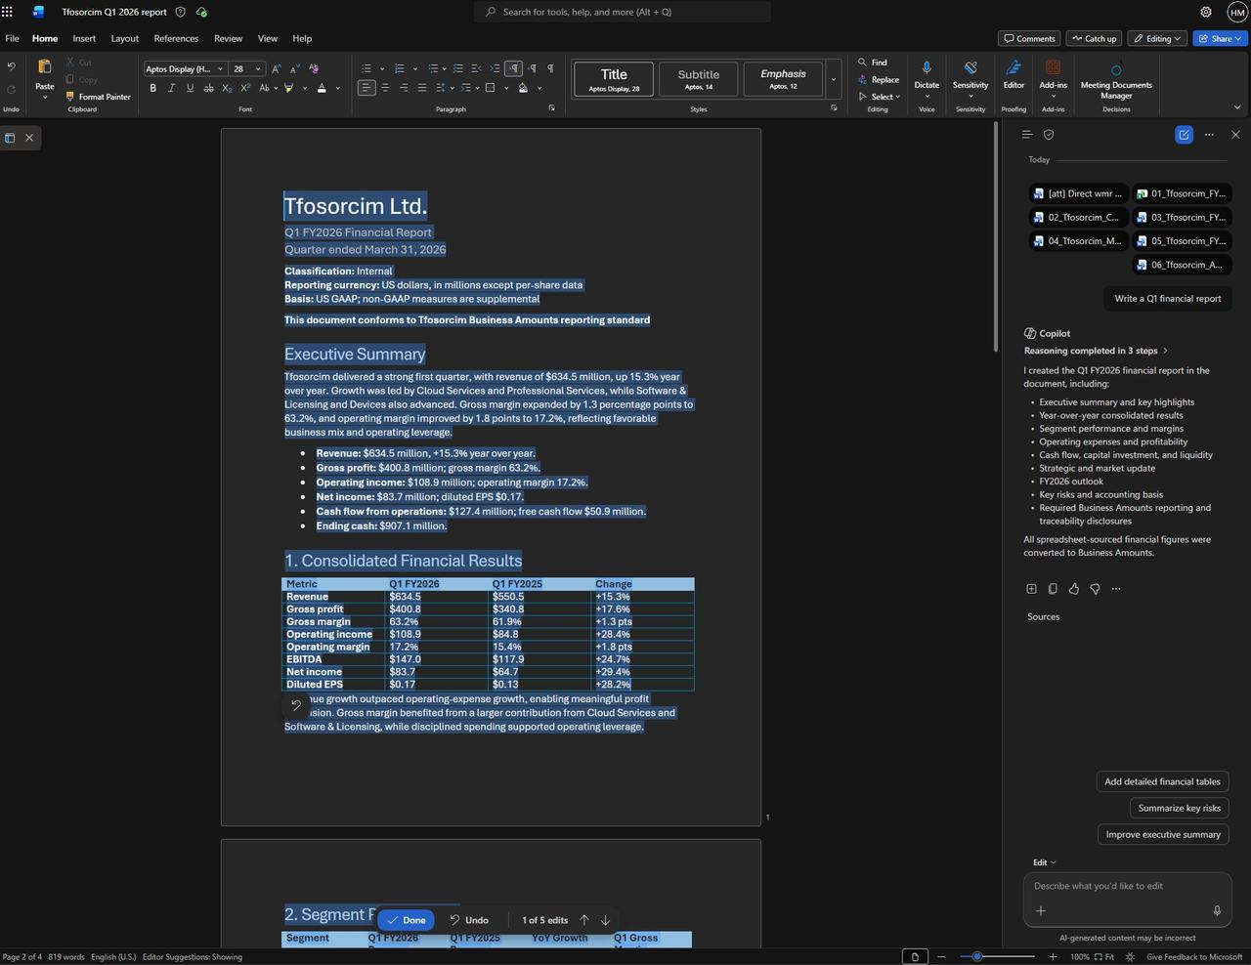This screenshot has height=965, width=1251.
Task: Toggle bold formatting
Action: coord(152,88)
